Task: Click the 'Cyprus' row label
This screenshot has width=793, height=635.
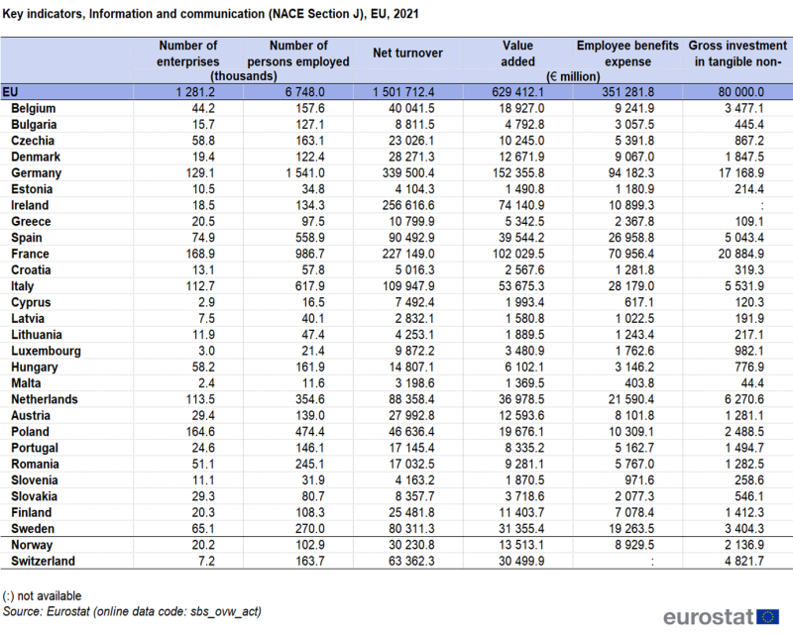Action: coord(31,302)
